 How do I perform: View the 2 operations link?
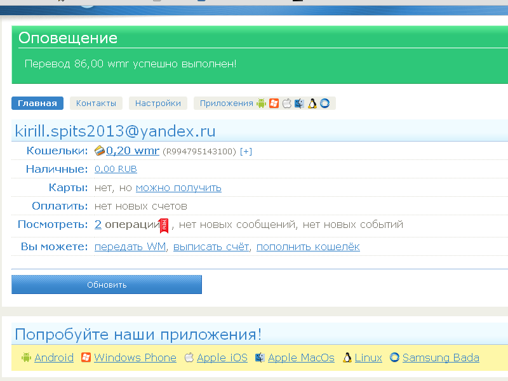[98, 224]
